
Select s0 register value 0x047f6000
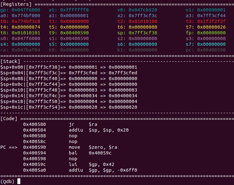[26, 38]
